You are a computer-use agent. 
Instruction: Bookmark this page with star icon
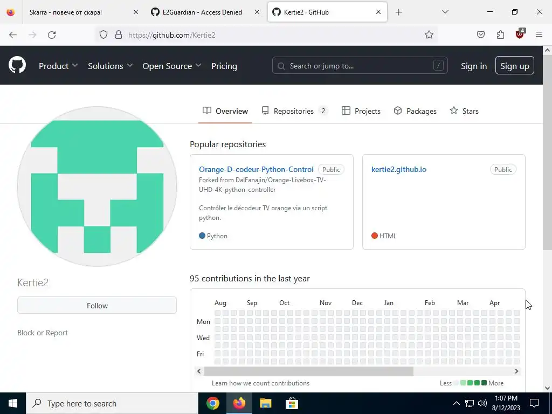point(429,34)
